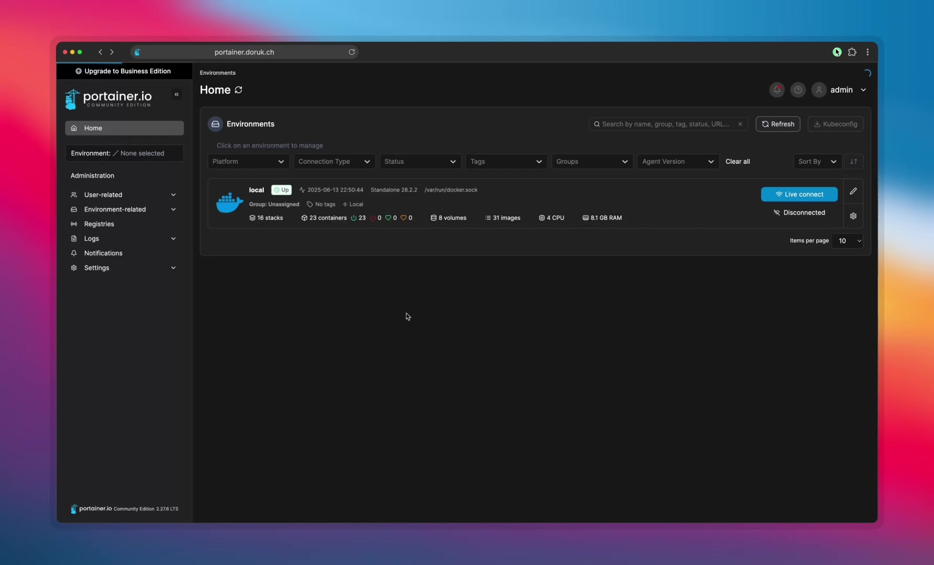Click the Environments panel header icon

(x=215, y=124)
